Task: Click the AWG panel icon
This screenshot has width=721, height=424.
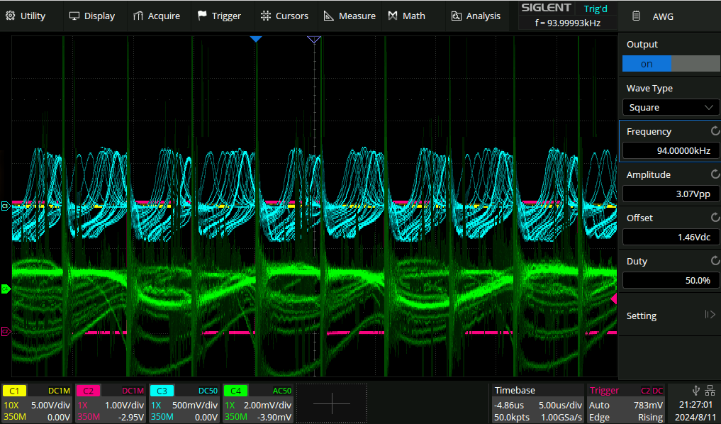Action: point(637,16)
